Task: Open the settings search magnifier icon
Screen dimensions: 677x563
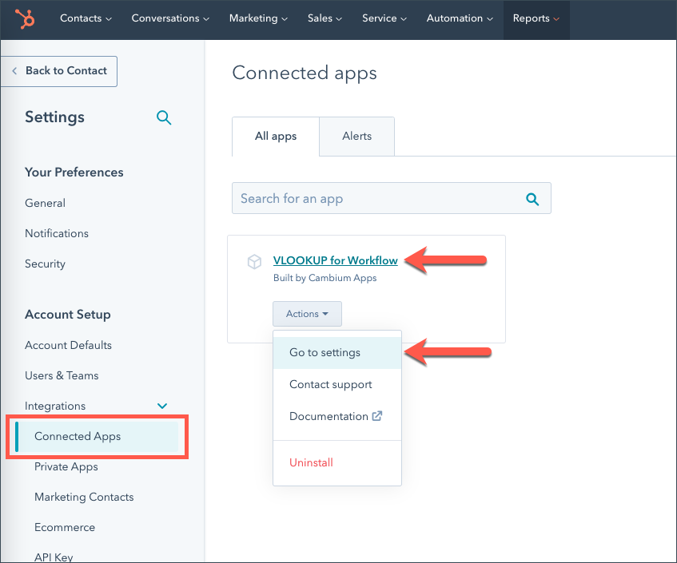Action: click(164, 117)
